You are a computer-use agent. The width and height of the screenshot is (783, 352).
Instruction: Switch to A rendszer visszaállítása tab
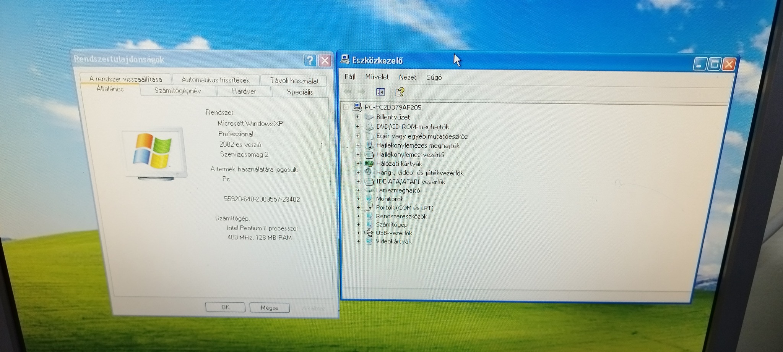126,78
